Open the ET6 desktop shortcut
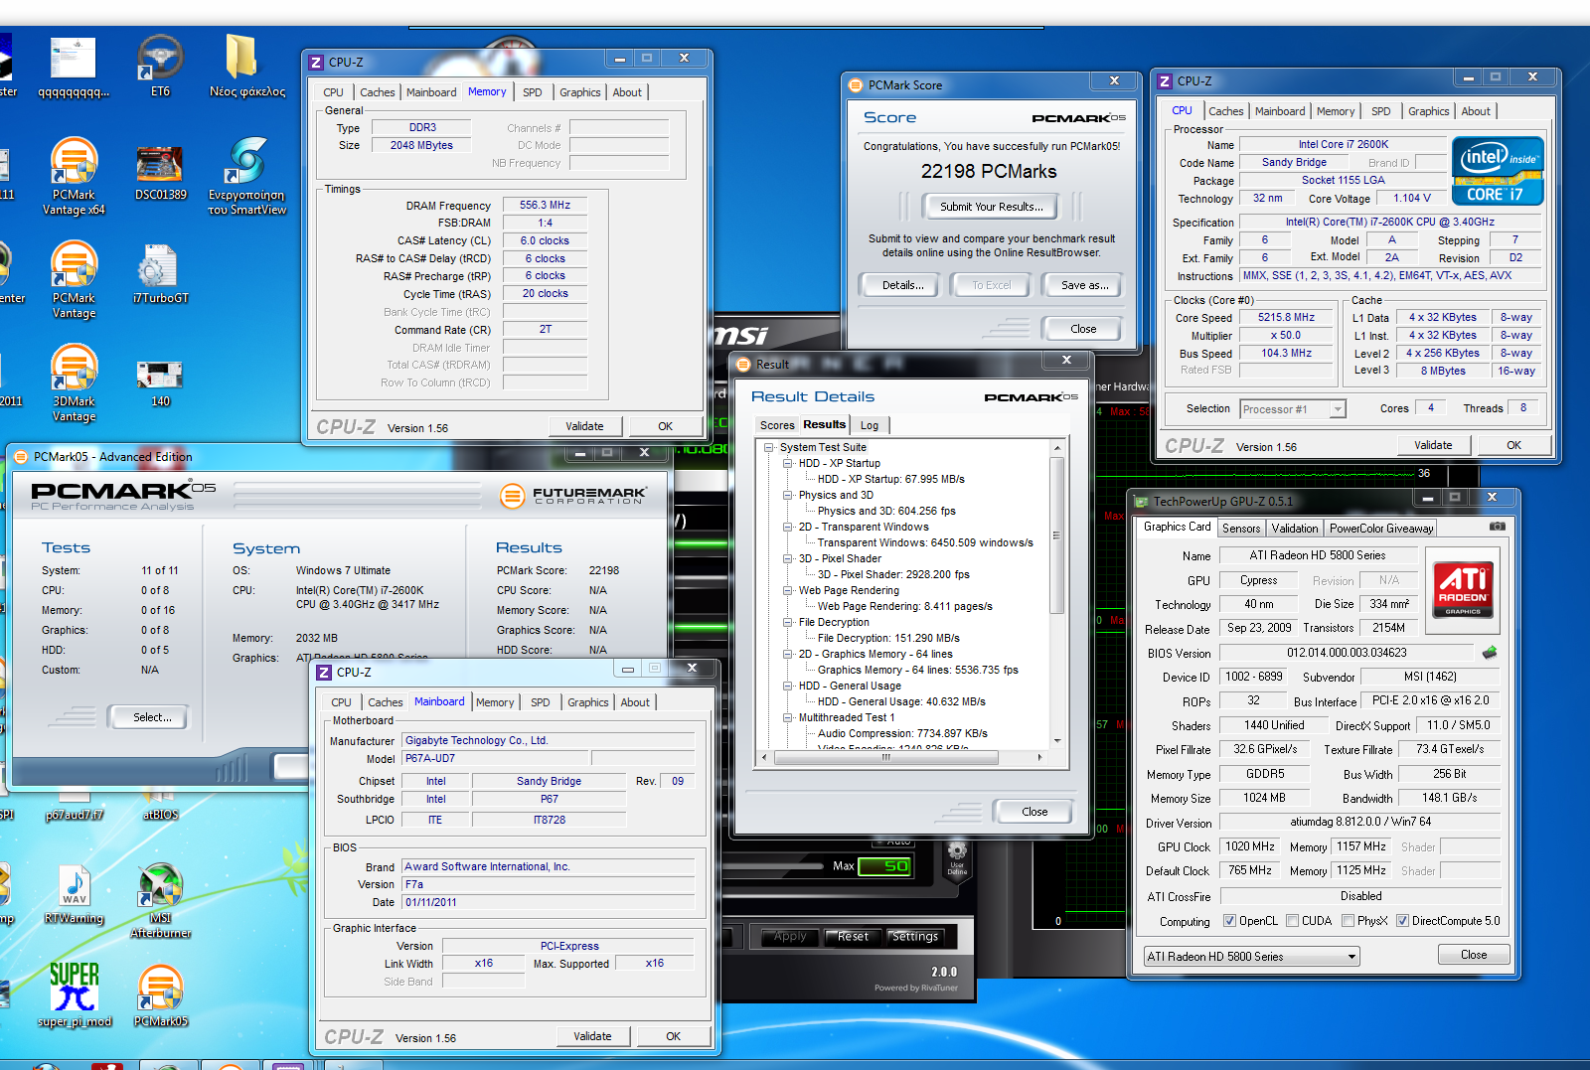 (x=160, y=65)
